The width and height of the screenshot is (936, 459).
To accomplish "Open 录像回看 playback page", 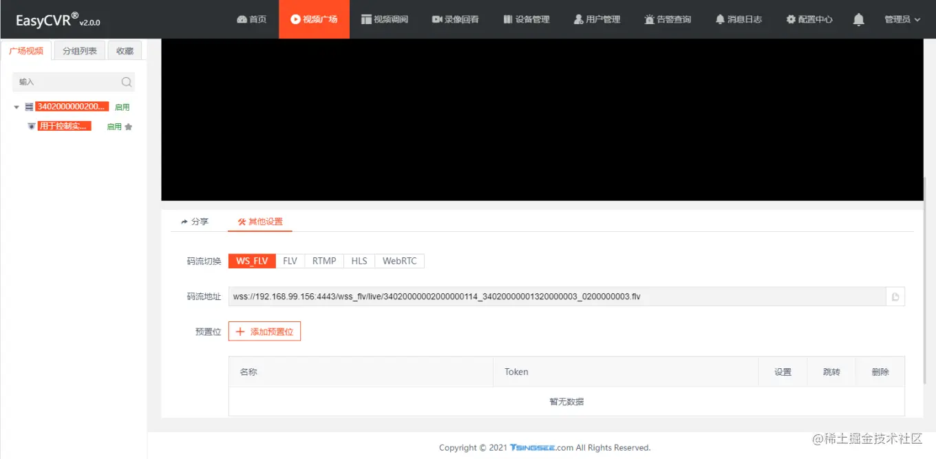I will pos(455,19).
